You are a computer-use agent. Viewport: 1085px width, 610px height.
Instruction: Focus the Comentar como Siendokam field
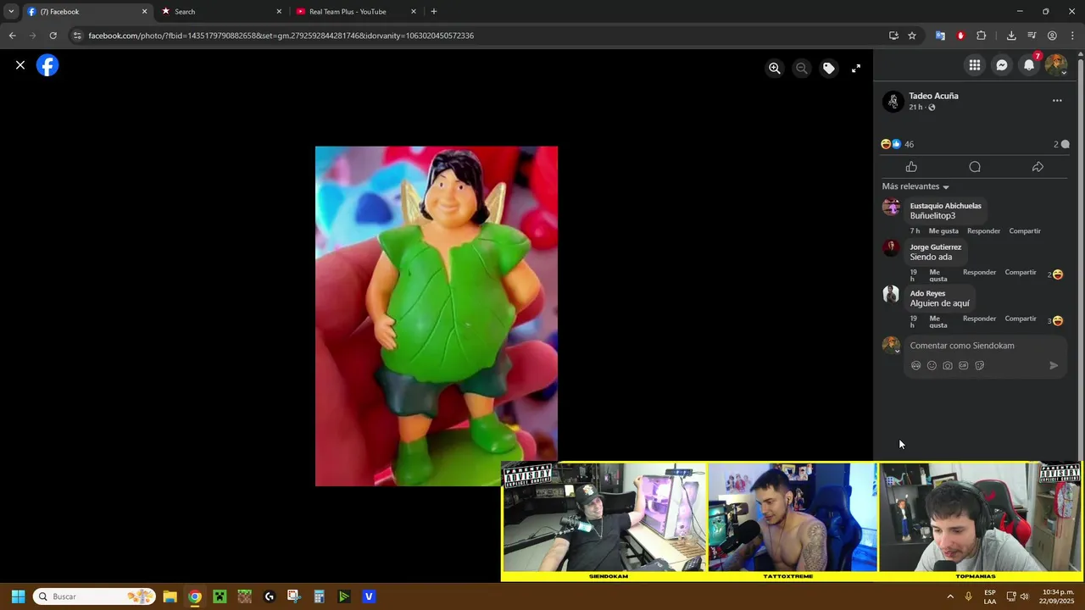[983, 346]
